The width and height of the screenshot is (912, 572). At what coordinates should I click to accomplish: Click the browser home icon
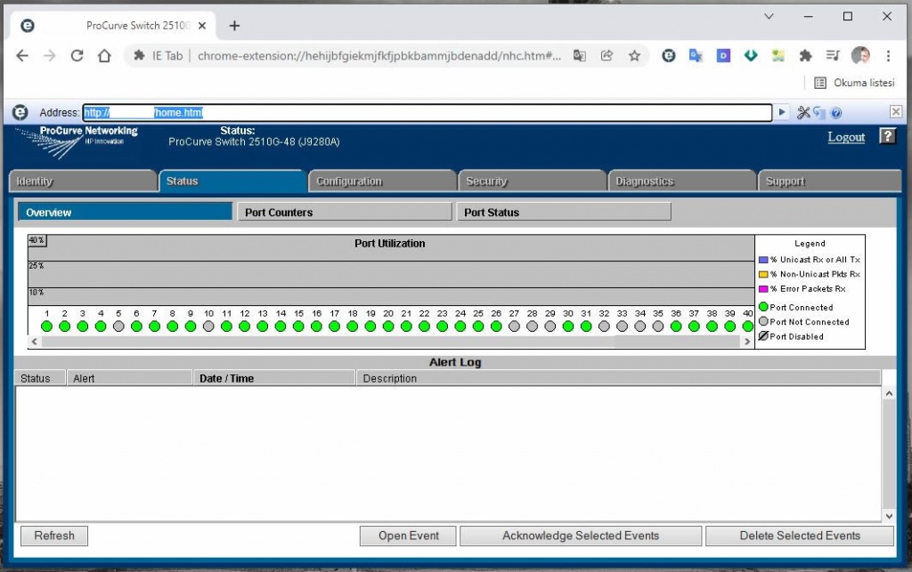click(x=104, y=55)
